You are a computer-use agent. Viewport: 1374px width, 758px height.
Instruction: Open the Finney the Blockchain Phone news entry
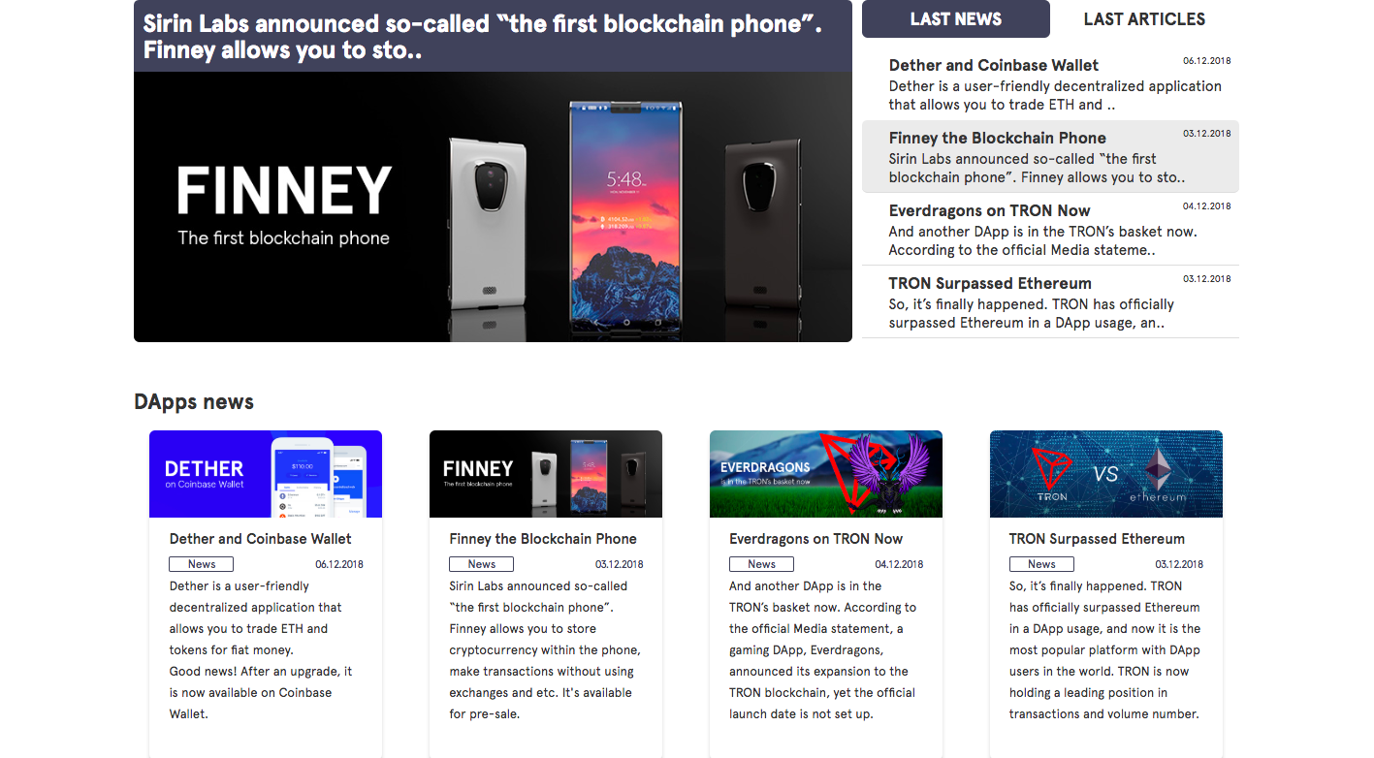pyautogui.click(x=997, y=138)
